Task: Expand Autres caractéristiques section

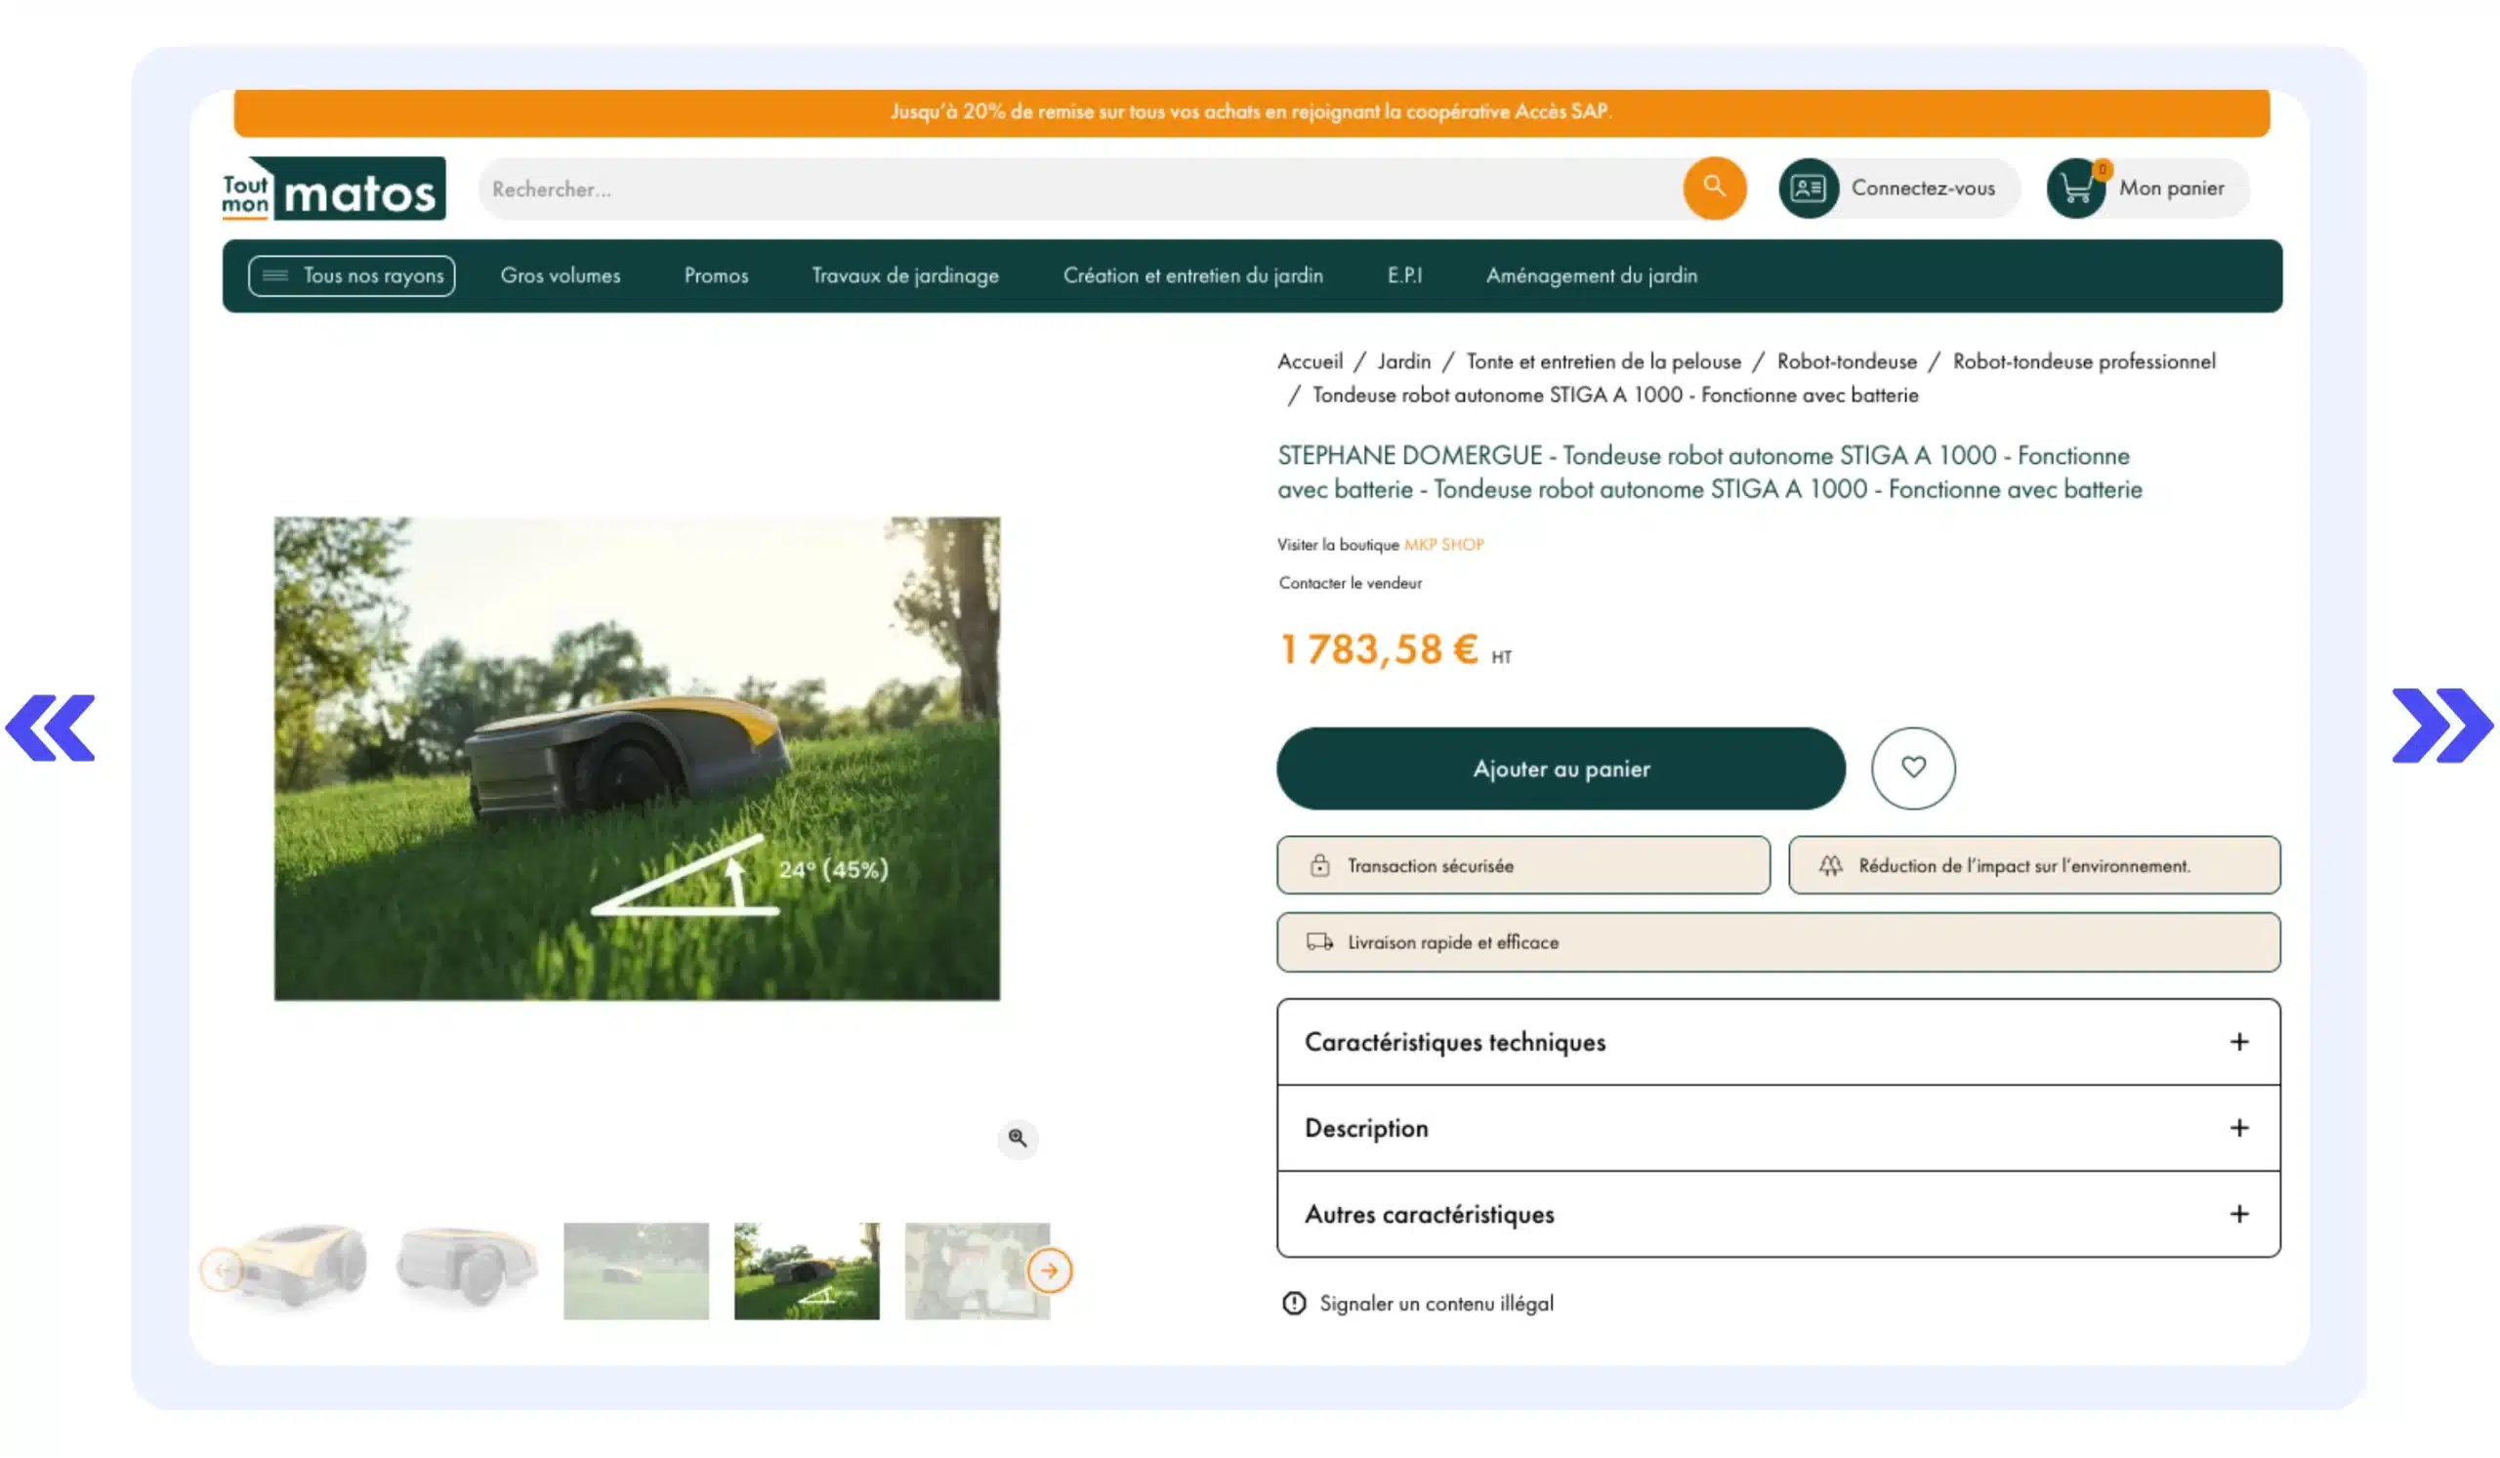Action: pos(1777,1214)
